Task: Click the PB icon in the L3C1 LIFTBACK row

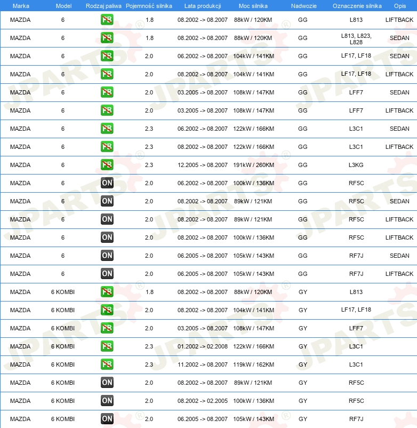Action: [107, 147]
